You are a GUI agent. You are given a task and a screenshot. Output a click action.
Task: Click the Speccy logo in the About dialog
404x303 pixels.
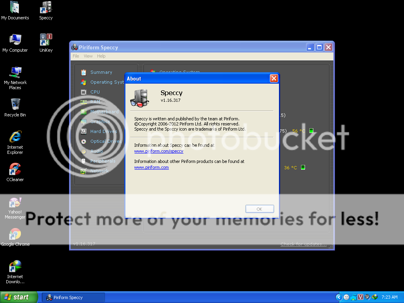click(140, 98)
